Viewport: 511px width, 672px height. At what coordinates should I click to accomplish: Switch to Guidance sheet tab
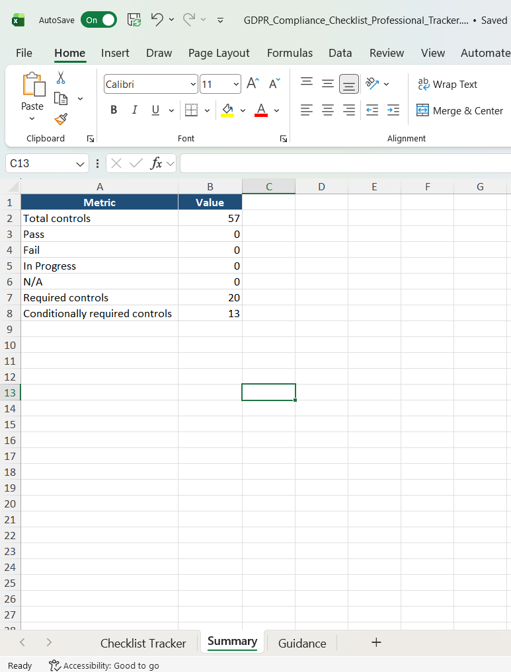click(x=302, y=643)
